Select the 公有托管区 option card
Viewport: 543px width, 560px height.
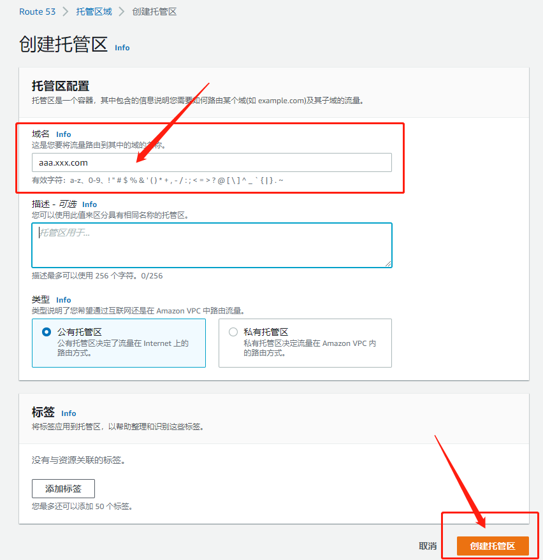click(119, 343)
